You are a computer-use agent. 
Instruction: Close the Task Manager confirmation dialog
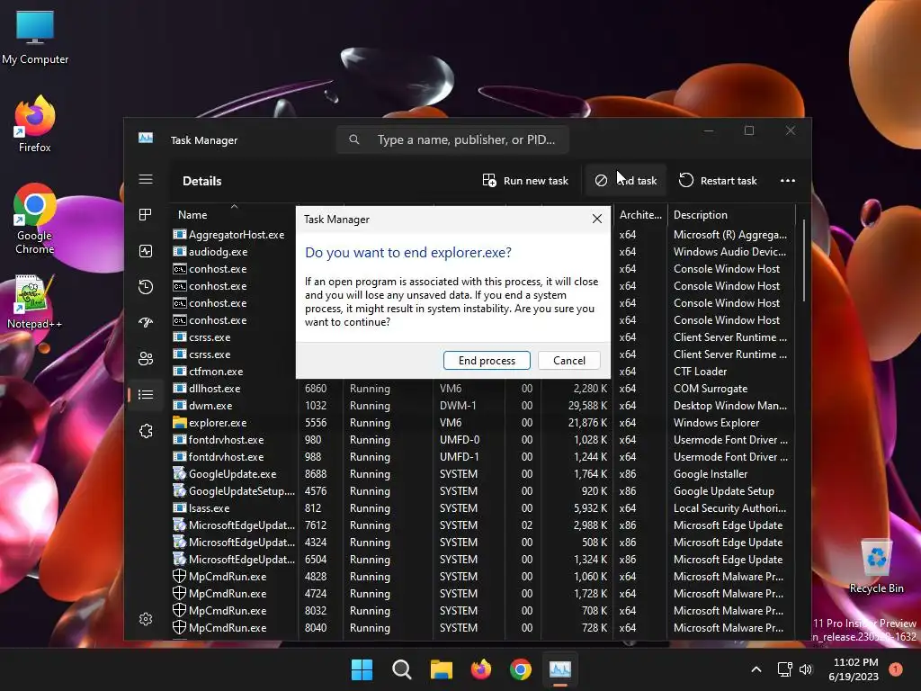coord(597,219)
